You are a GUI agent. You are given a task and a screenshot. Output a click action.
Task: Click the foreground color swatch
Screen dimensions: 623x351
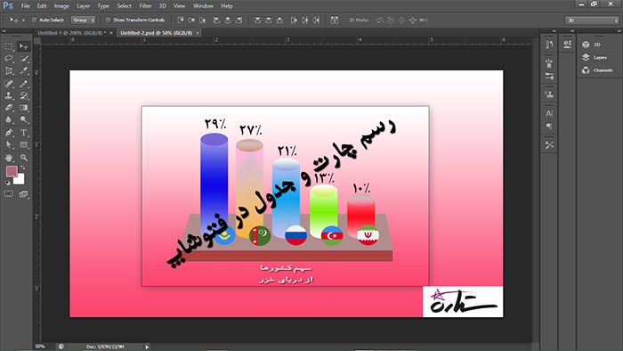11,171
